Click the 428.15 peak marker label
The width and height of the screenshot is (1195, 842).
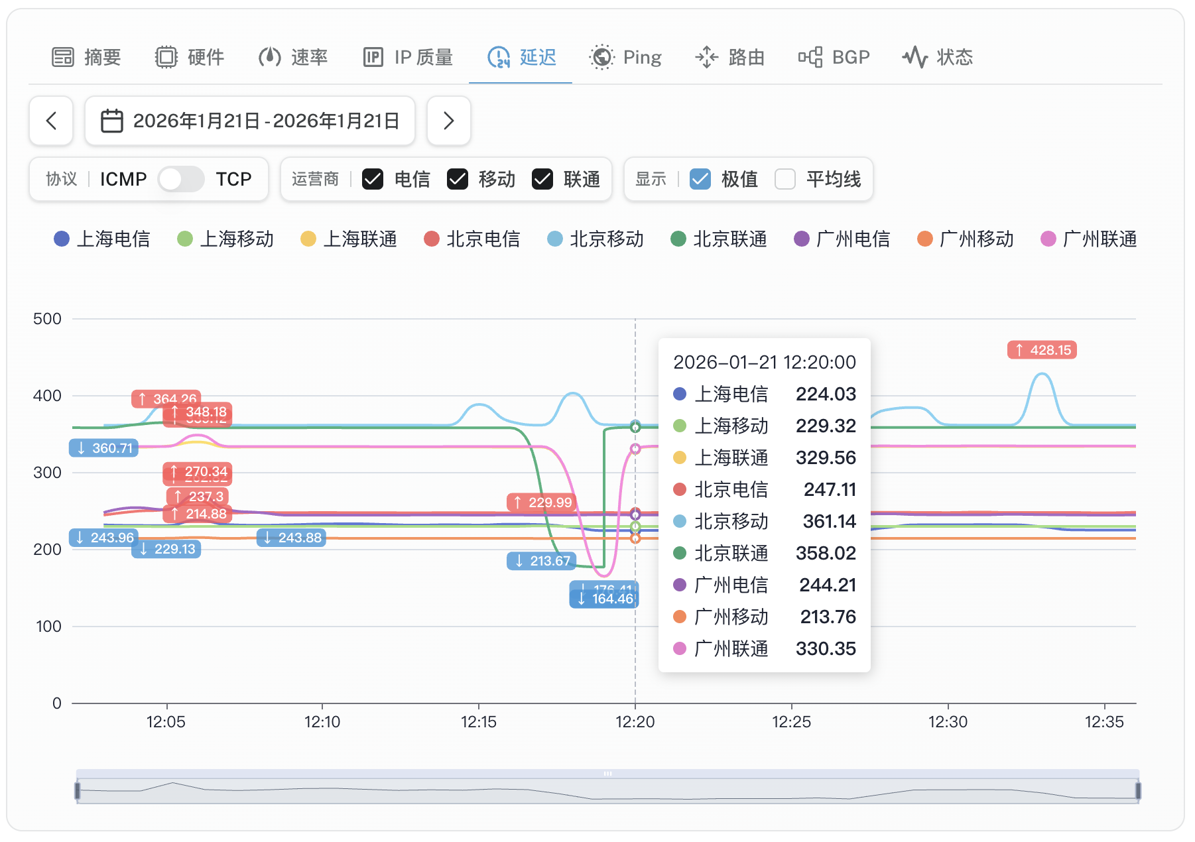tap(1042, 350)
